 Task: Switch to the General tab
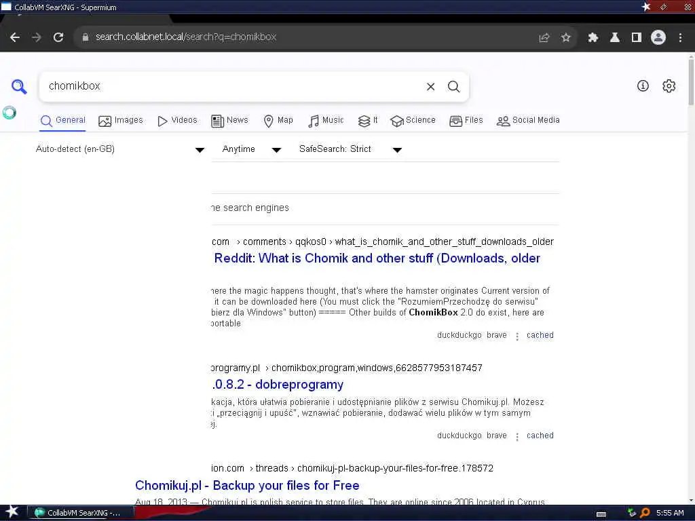point(63,121)
